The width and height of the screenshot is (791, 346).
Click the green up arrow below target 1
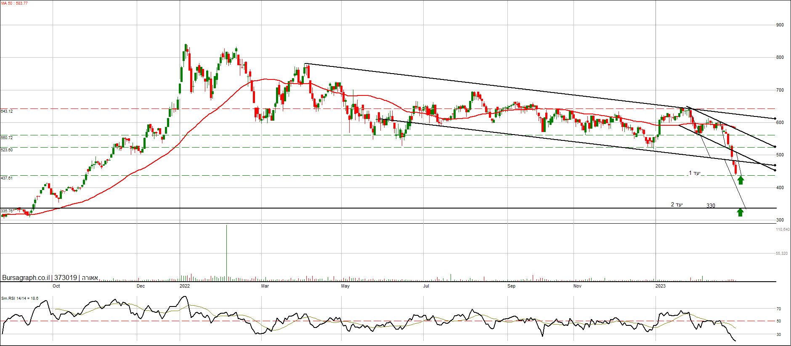pos(741,180)
